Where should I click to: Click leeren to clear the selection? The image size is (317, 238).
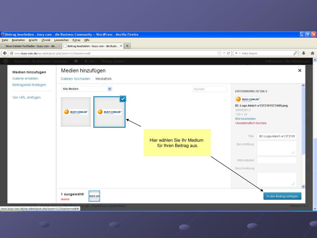pyautogui.click(x=65, y=199)
